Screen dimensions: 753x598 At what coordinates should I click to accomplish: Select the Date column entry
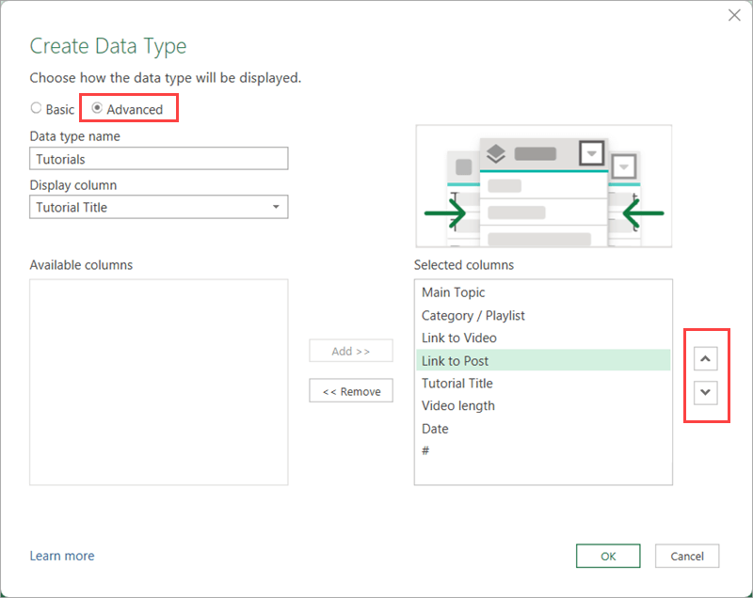tap(435, 428)
